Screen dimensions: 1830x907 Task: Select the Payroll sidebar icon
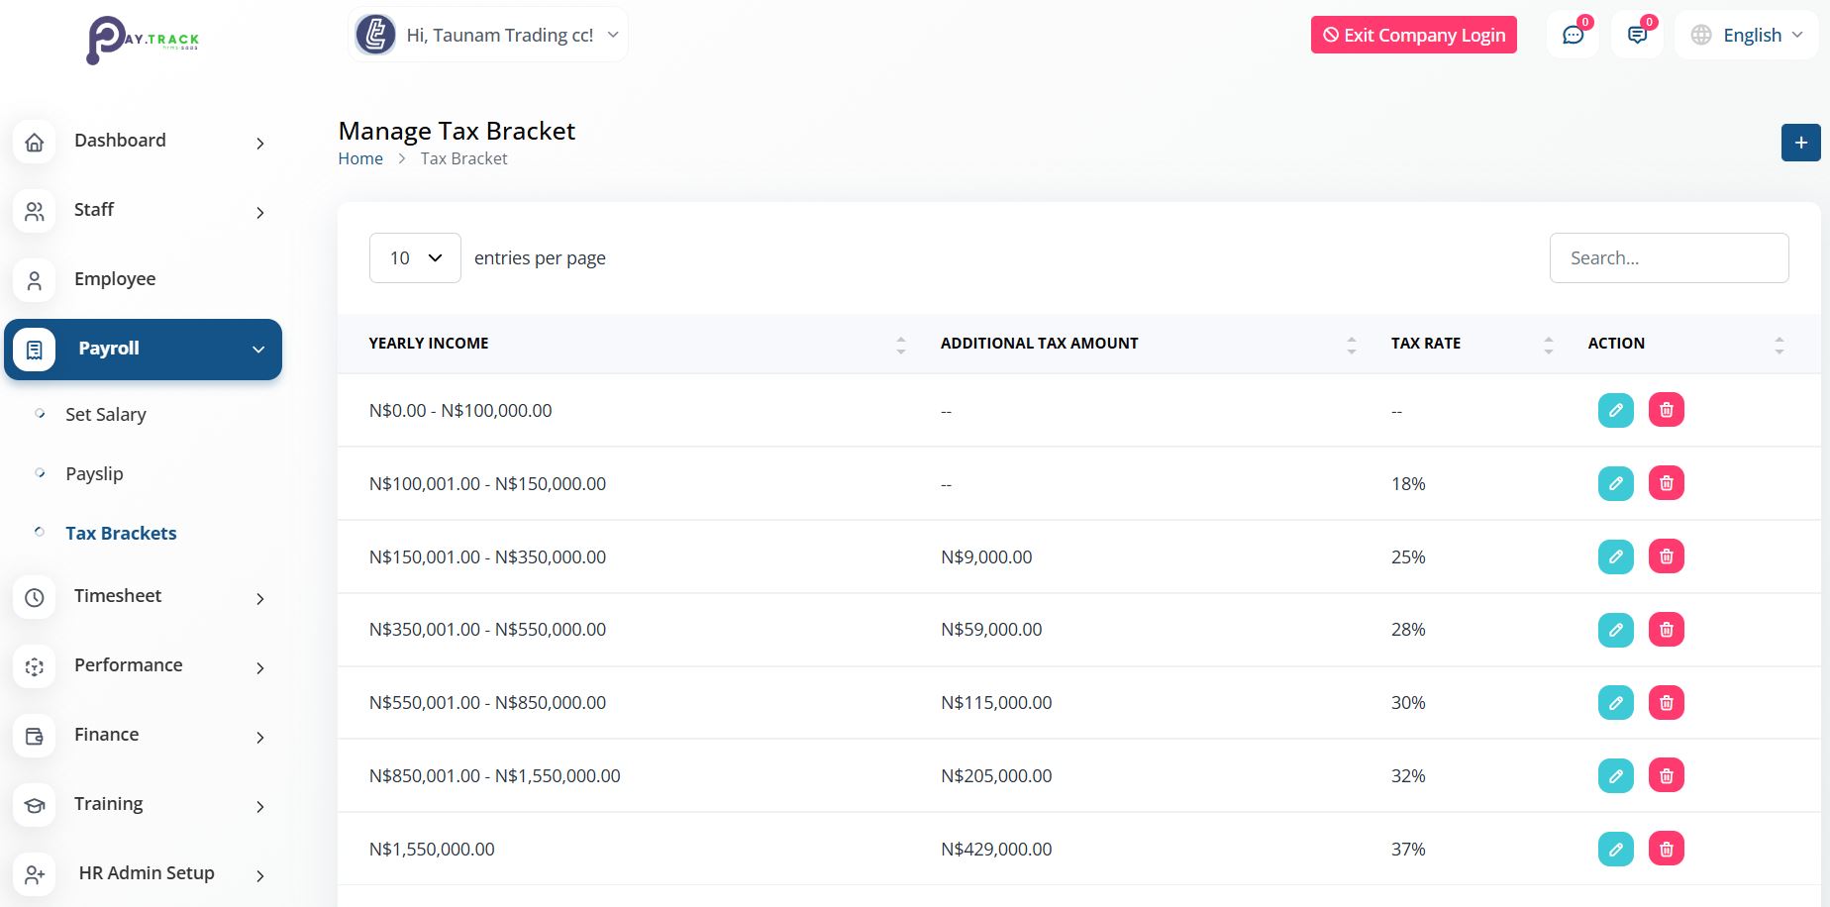(x=35, y=349)
